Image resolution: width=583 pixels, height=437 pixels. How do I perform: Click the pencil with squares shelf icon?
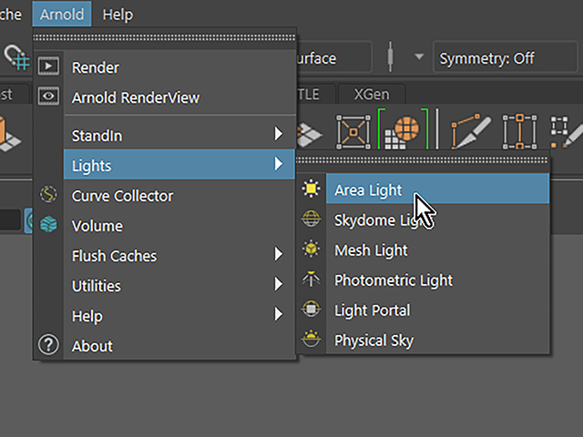pos(567,132)
